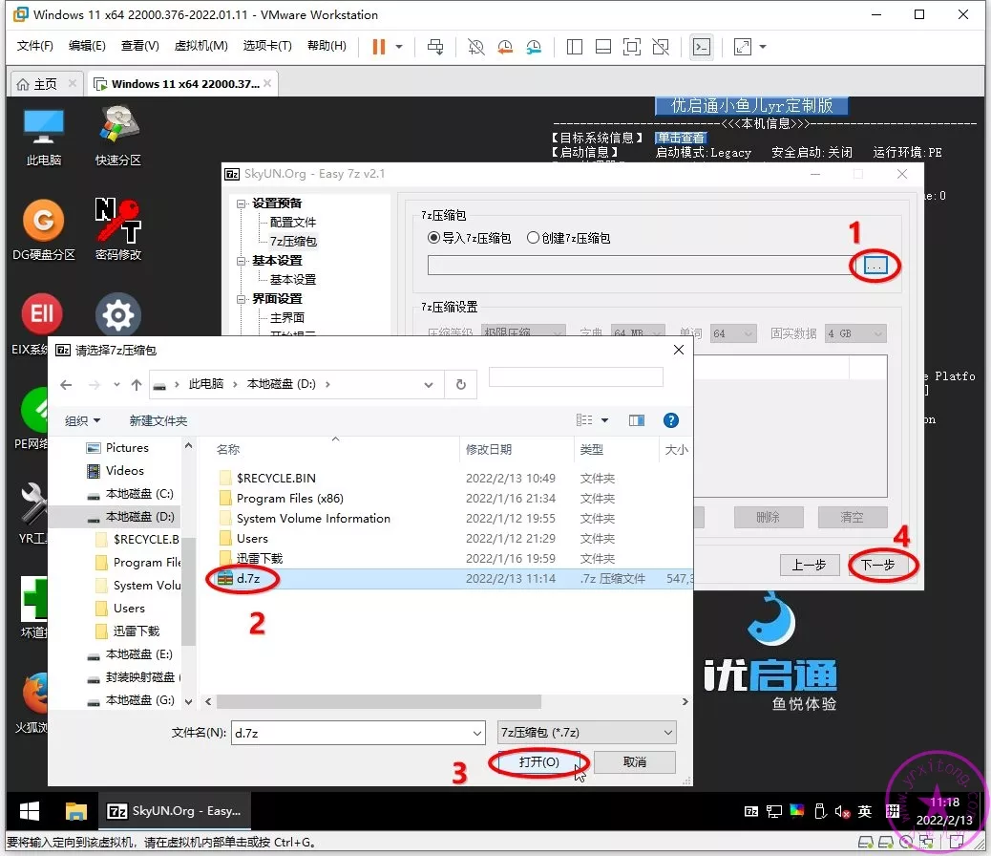Expand the 组织 dropdown menu
This screenshot has width=991, height=856.
click(82, 420)
